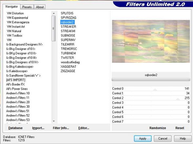
Task: Adjust the Control 0 slider
Action: pos(155,90)
